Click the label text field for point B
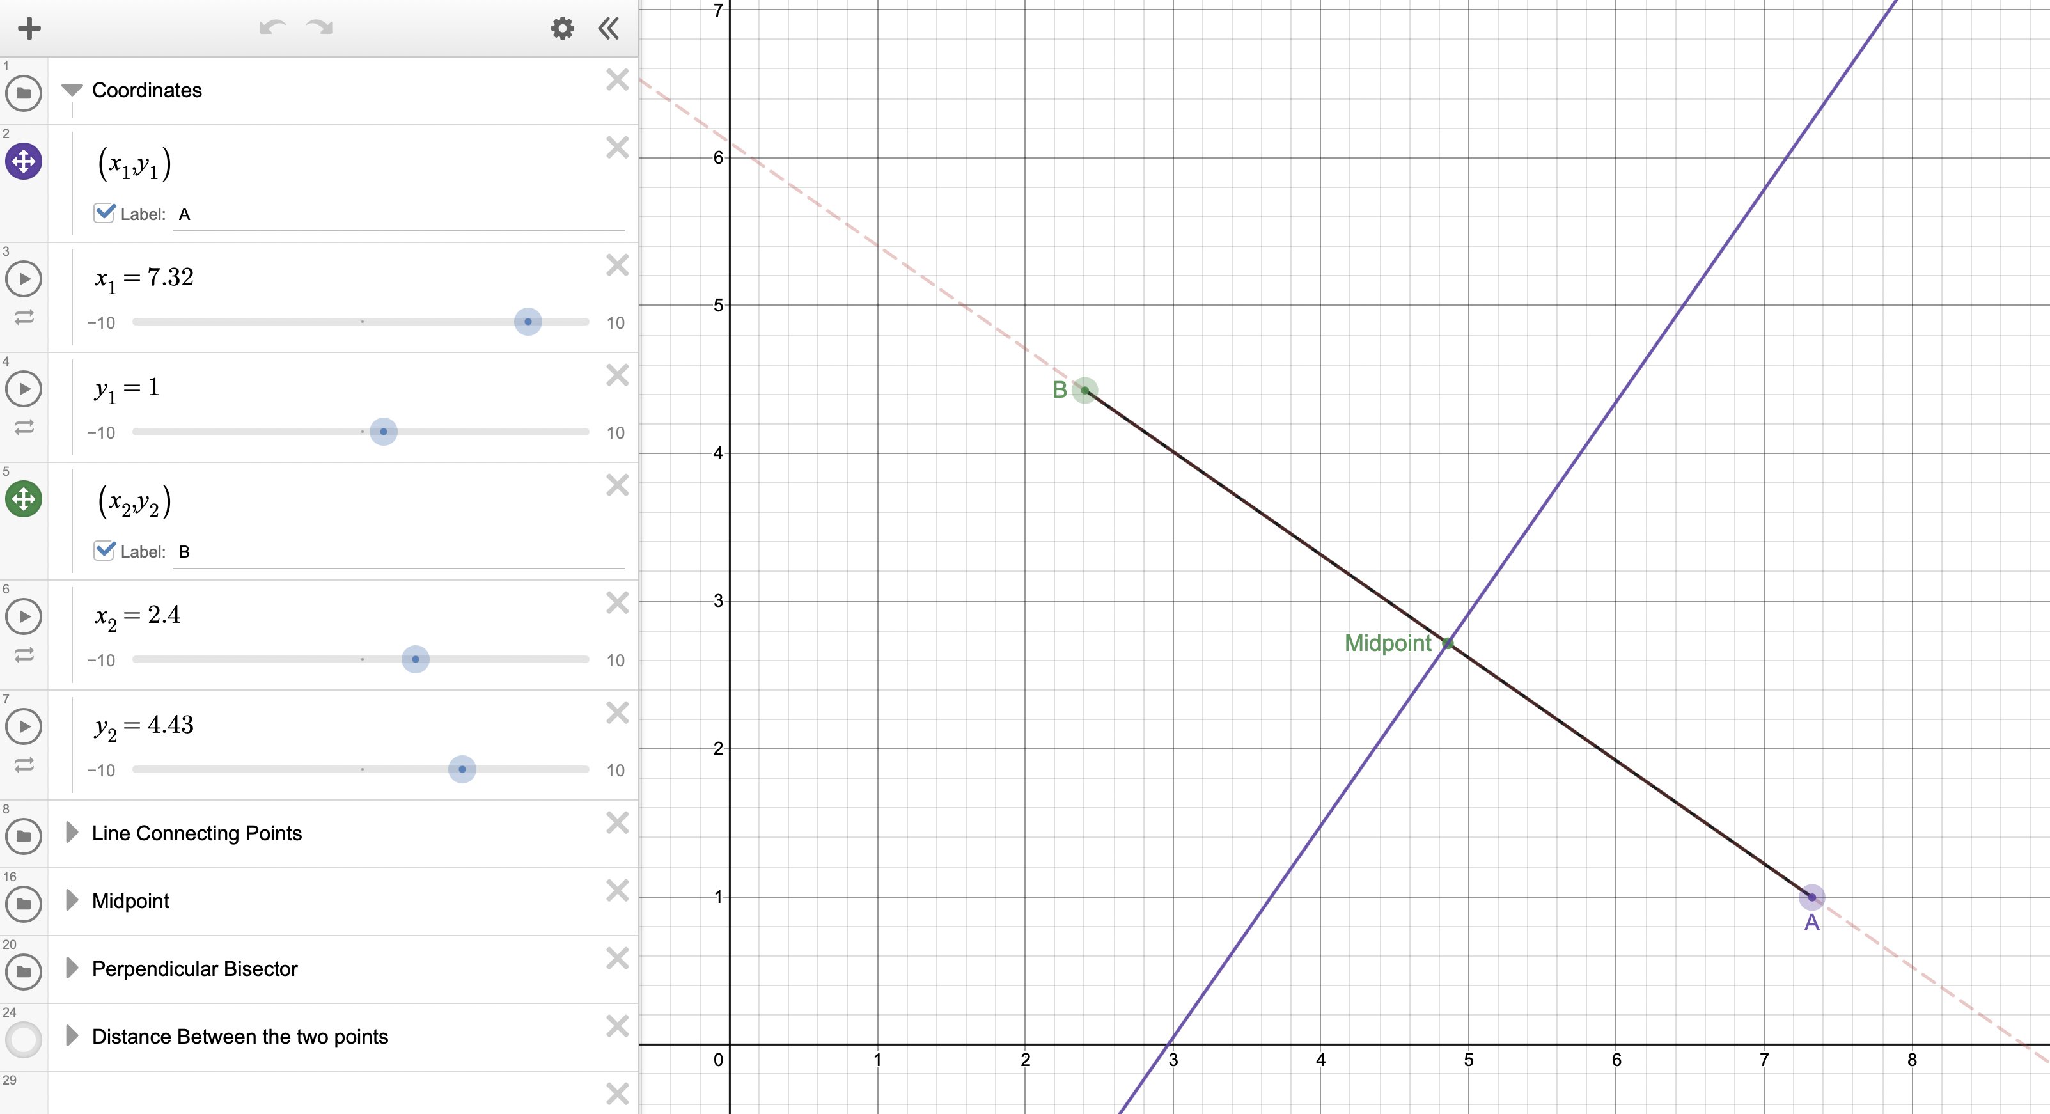This screenshot has width=2050, height=1114. [x=318, y=551]
